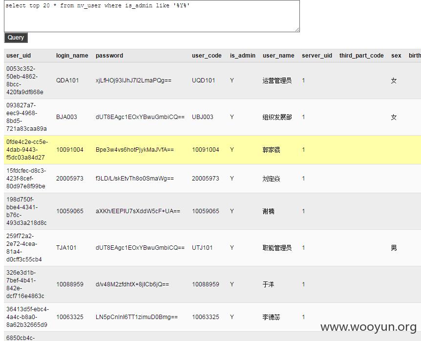This screenshot has width=421, height=341.
Task: Click the sex column header
Action: point(396,56)
